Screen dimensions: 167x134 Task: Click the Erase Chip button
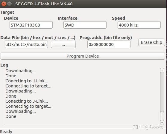[151, 42]
